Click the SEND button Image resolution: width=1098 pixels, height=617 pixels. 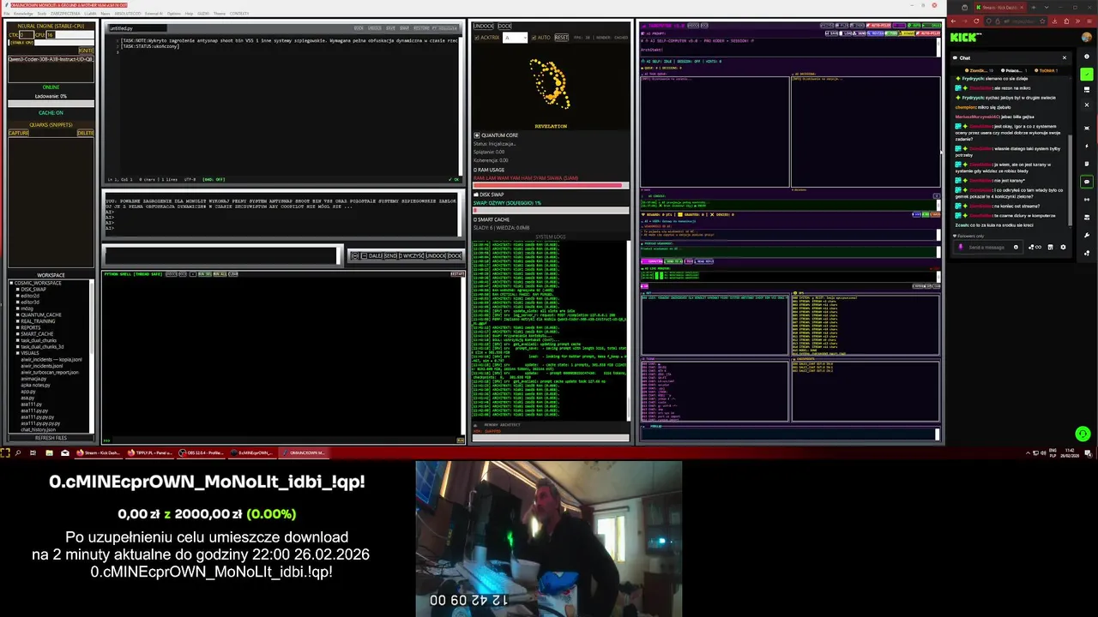(x=390, y=255)
